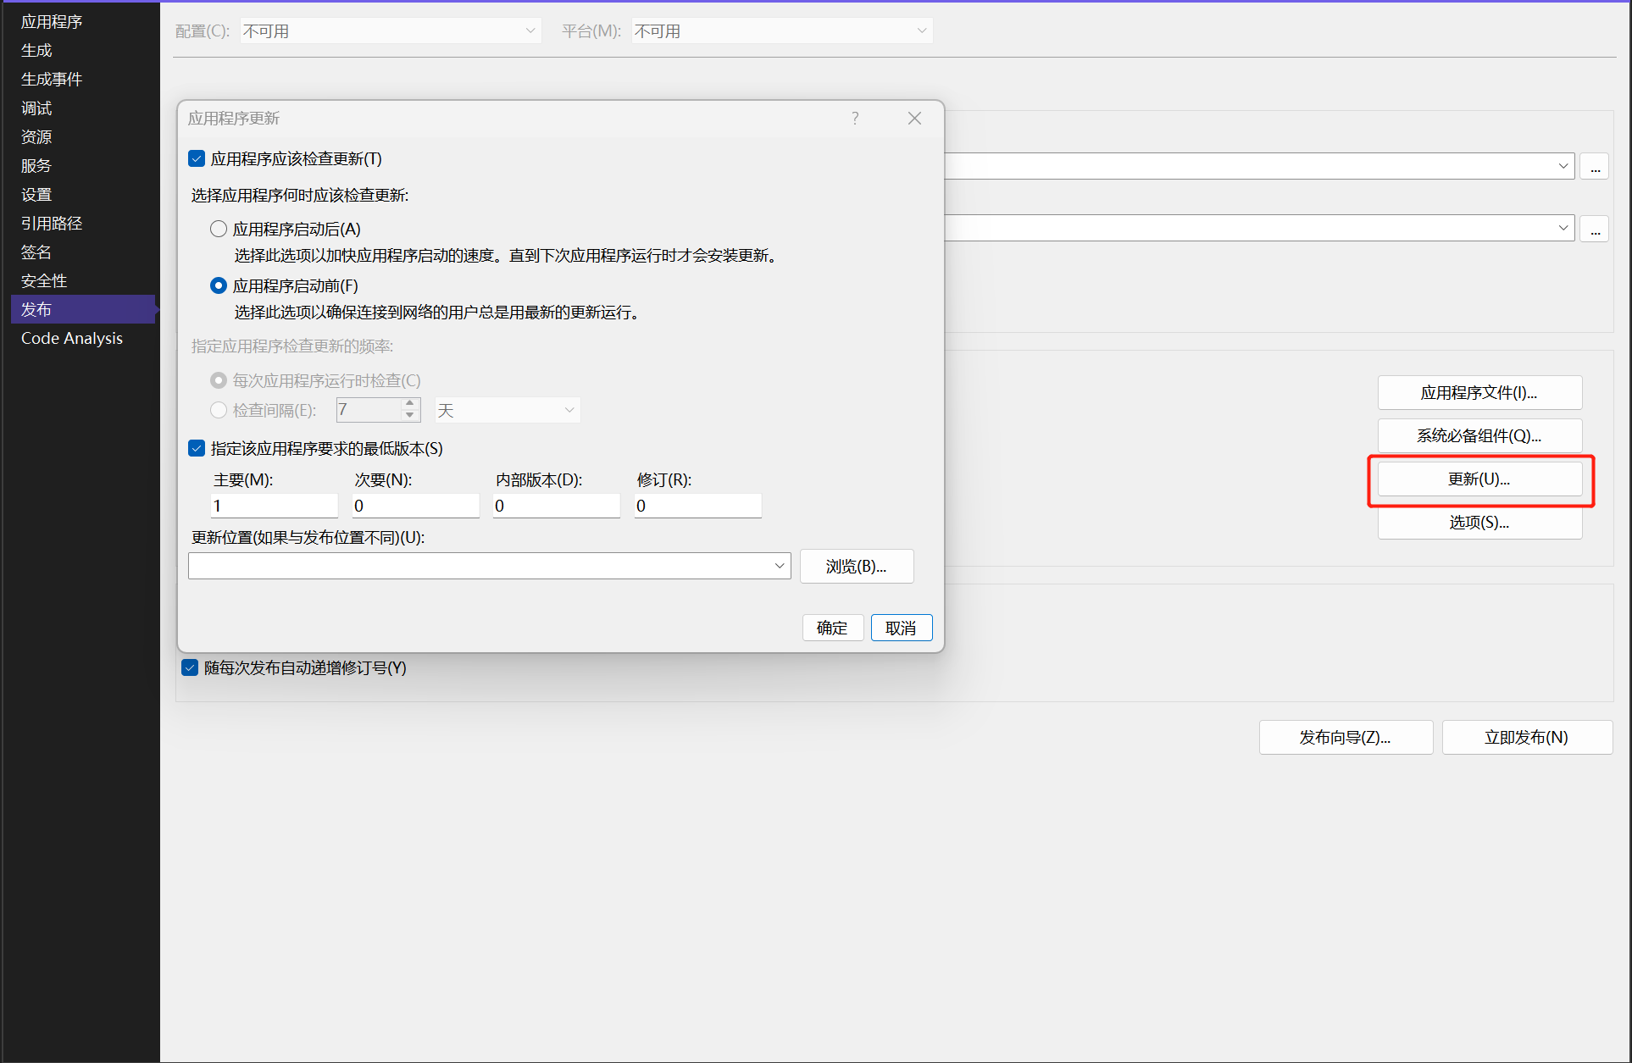
Task: Close the 应用程序更新 dialog
Action: [914, 119]
